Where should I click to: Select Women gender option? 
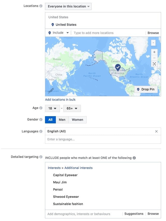click(78, 120)
